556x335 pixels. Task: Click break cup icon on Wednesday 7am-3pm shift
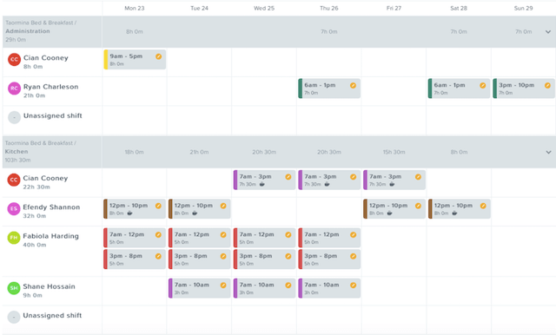click(x=261, y=184)
